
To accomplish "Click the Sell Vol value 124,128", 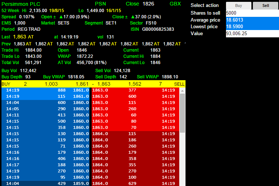I will coord(122,71).
